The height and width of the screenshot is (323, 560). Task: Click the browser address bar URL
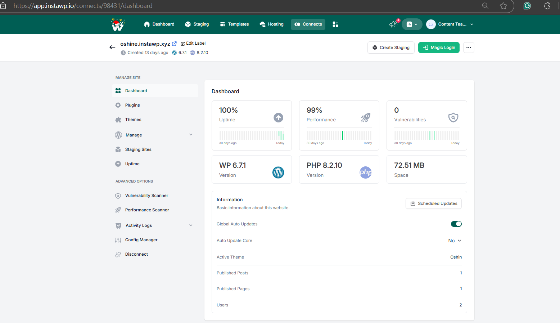[83, 6]
